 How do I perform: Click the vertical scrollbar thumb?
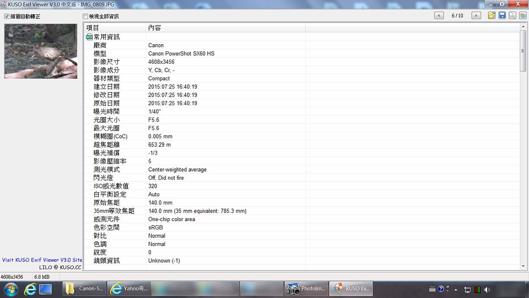(x=523, y=51)
